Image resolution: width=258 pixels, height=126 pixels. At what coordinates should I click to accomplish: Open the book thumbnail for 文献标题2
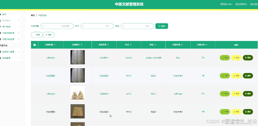78,75
